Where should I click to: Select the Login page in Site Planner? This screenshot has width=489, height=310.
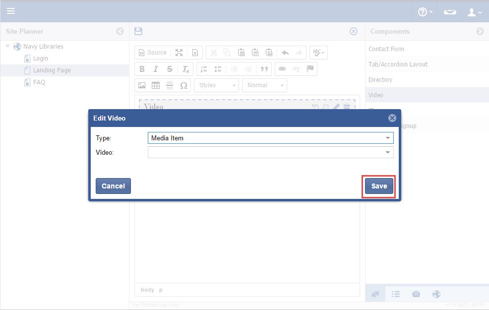pyautogui.click(x=40, y=59)
